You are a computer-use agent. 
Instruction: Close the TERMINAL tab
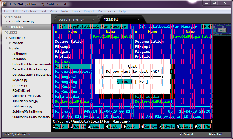tap(138, 19)
